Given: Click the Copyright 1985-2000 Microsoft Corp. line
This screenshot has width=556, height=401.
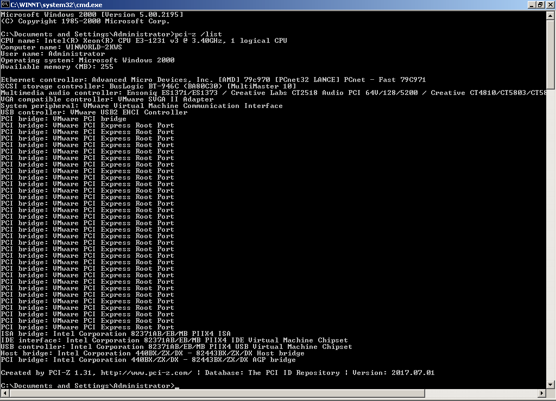Looking at the screenshot, I should point(85,21).
